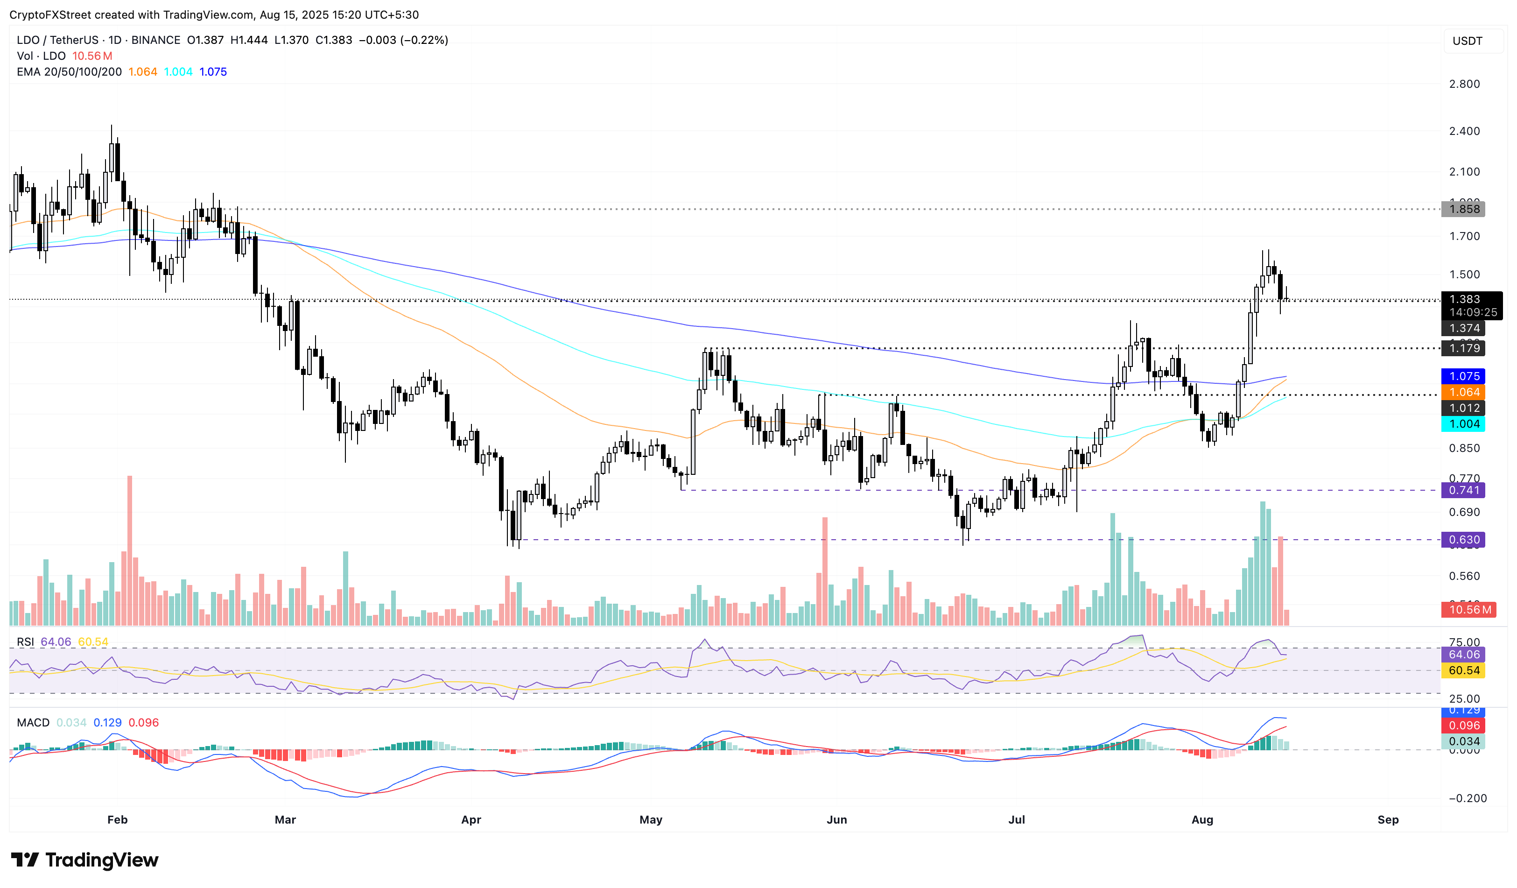Open the EMA 20/50/100/200 indicator legend
This screenshot has width=1517, height=888.
(69, 71)
